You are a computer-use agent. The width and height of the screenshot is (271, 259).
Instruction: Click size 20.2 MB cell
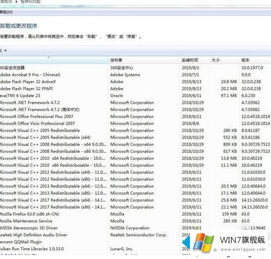[229, 89]
